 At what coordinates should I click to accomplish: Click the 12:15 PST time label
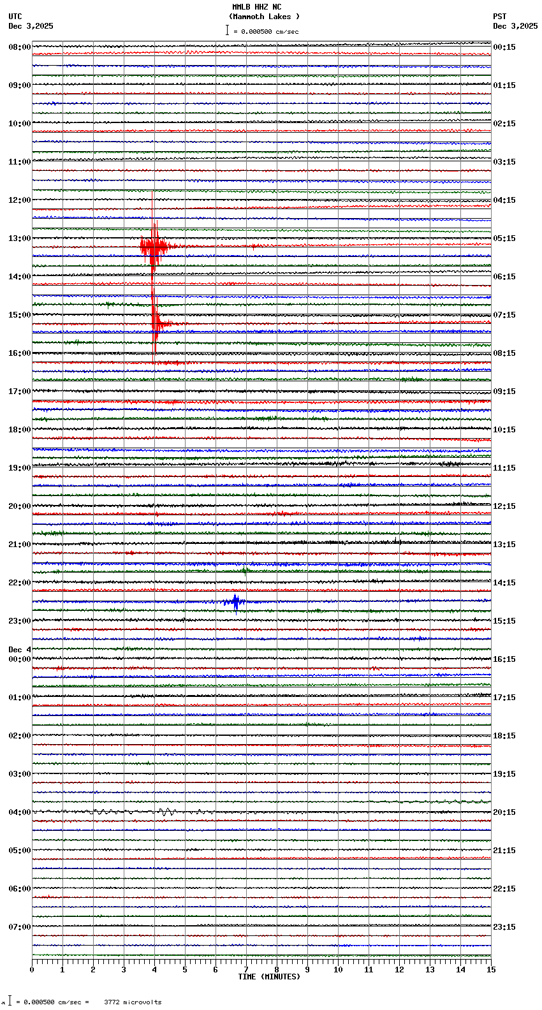click(x=504, y=506)
